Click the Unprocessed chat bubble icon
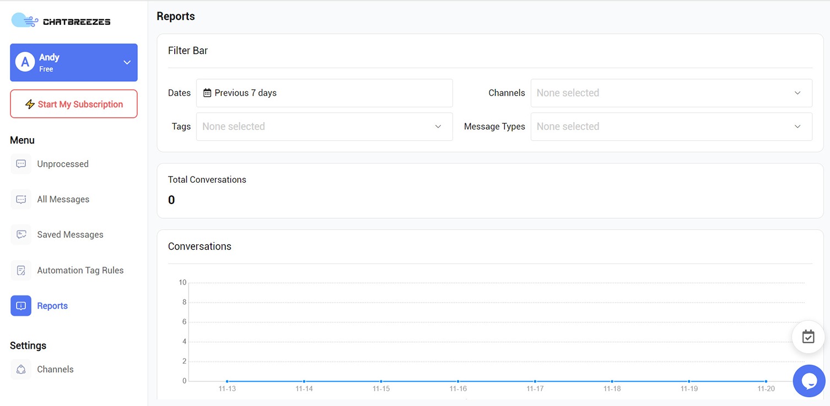Screen dimensions: 830x406 click(x=21, y=164)
